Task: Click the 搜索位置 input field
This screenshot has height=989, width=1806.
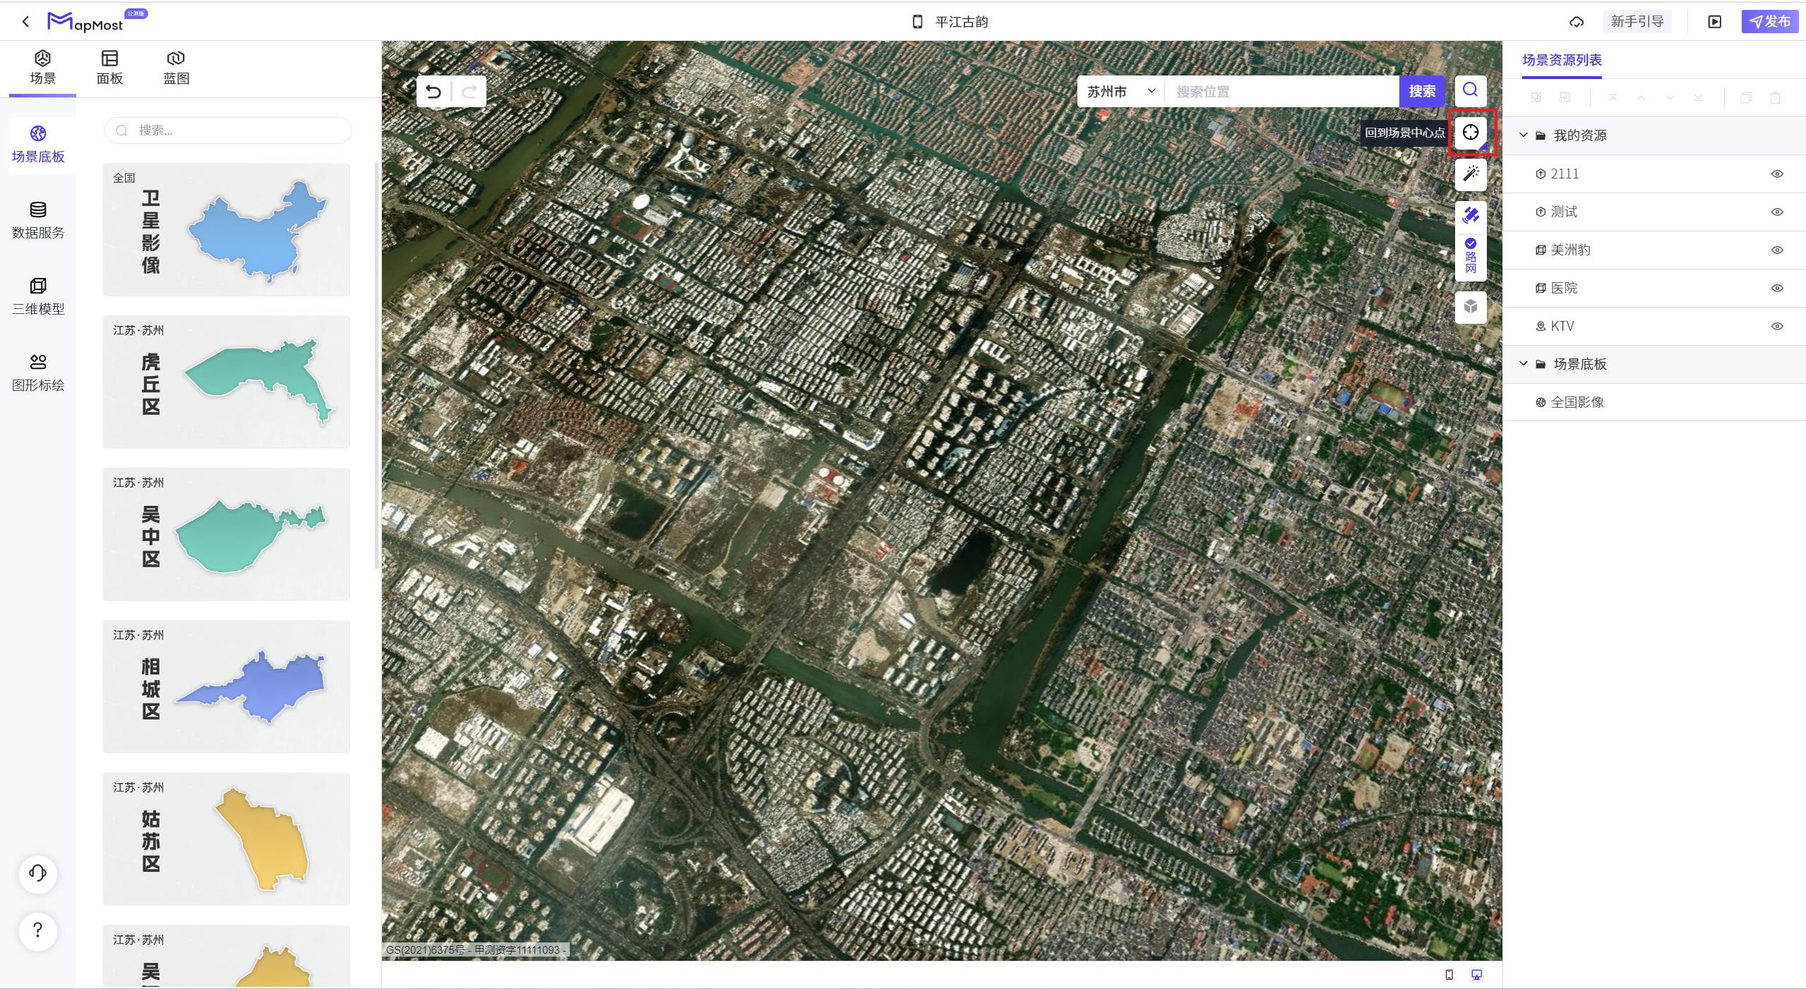Action: coord(1281,92)
